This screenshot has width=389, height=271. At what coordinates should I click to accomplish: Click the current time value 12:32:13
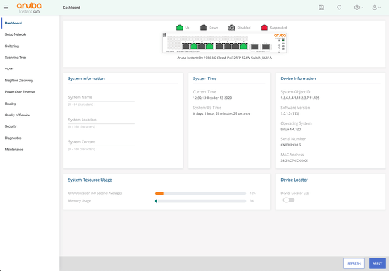[x=212, y=98]
